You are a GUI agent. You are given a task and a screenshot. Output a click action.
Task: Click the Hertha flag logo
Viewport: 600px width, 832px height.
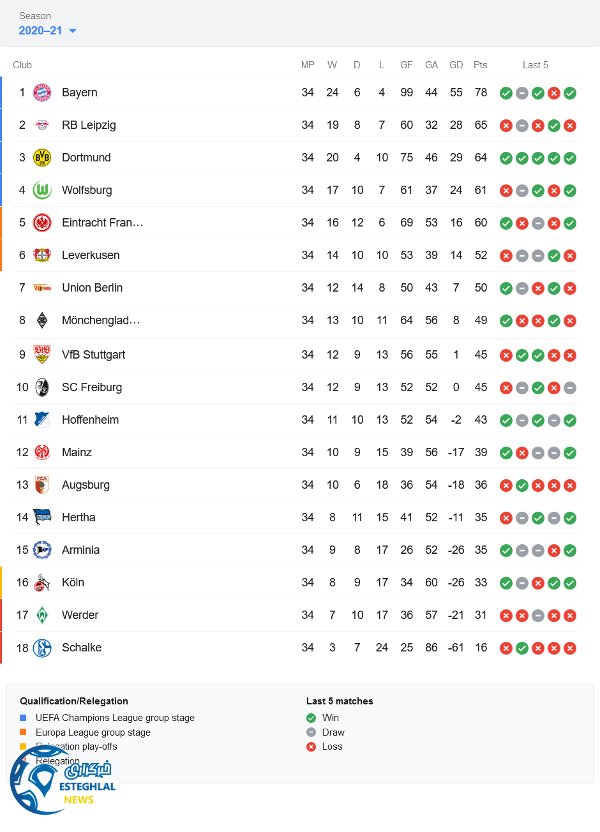tap(42, 517)
